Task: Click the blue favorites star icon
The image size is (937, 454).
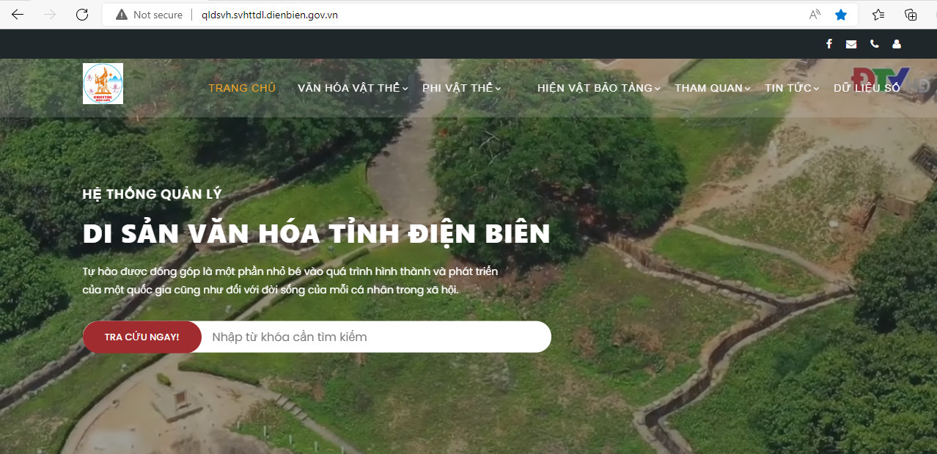Action: click(841, 15)
